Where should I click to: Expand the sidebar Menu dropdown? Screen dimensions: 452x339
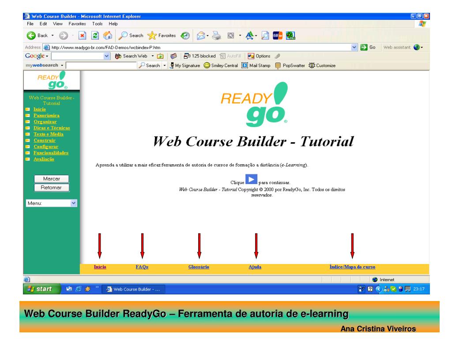pos(74,203)
